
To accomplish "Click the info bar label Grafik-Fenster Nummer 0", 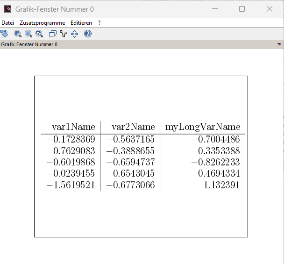I will (29, 44).
